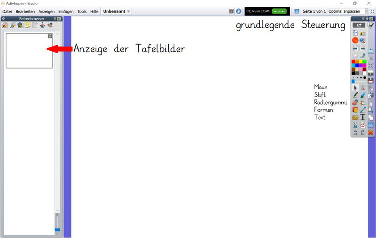Open the page thumbnail popup menu icon
The image size is (376, 238).
(x=50, y=36)
